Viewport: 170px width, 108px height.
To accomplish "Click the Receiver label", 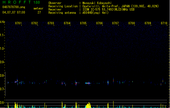I will [55, 9].
